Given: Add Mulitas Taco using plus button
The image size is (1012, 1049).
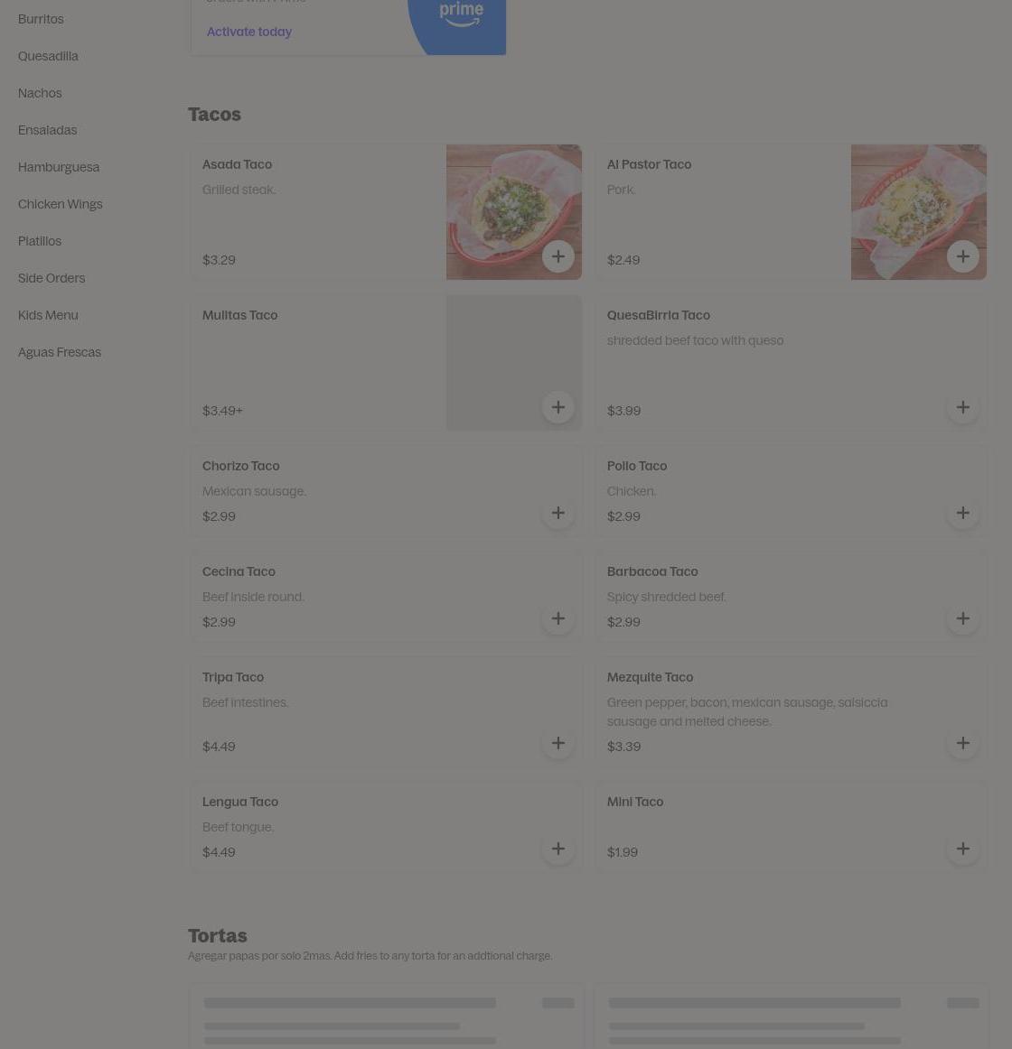Looking at the screenshot, I should [558, 407].
